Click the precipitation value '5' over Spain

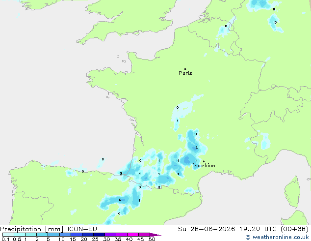(x=120, y=200)
